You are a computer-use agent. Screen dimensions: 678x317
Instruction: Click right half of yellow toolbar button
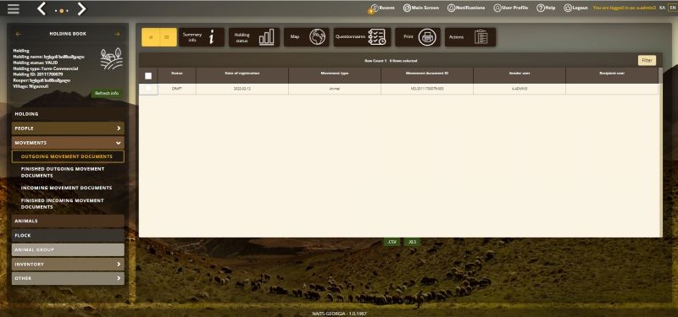168,37
